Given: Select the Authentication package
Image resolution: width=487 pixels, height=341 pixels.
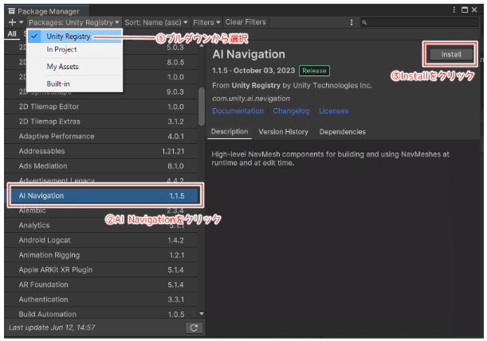Looking at the screenshot, I should click(x=101, y=300).
